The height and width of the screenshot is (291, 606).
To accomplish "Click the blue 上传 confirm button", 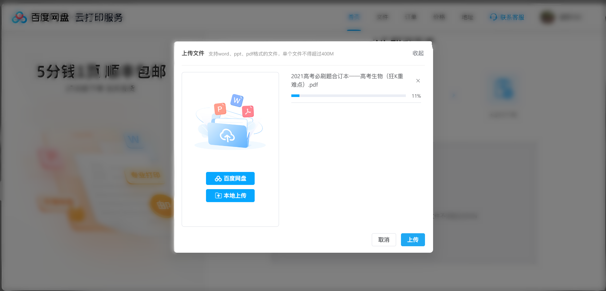I will tap(413, 240).
